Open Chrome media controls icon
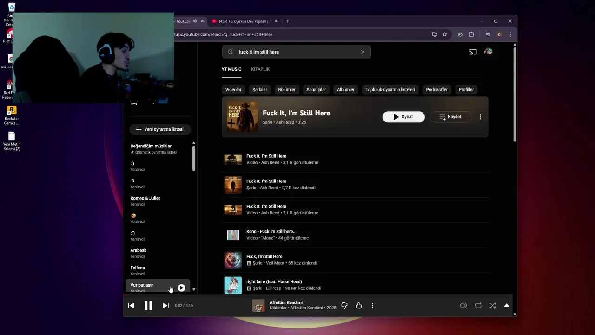595x335 pixels. click(488, 34)
